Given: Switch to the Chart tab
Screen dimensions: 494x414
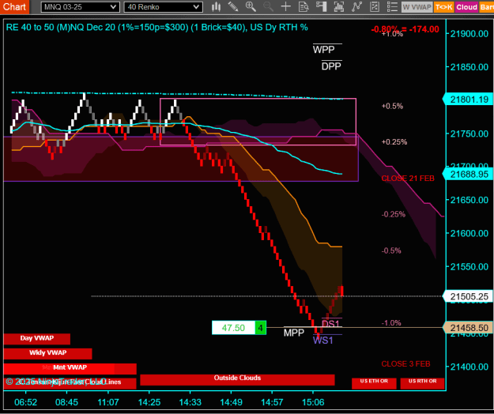Looking at the screenshot, I should 14,7.
